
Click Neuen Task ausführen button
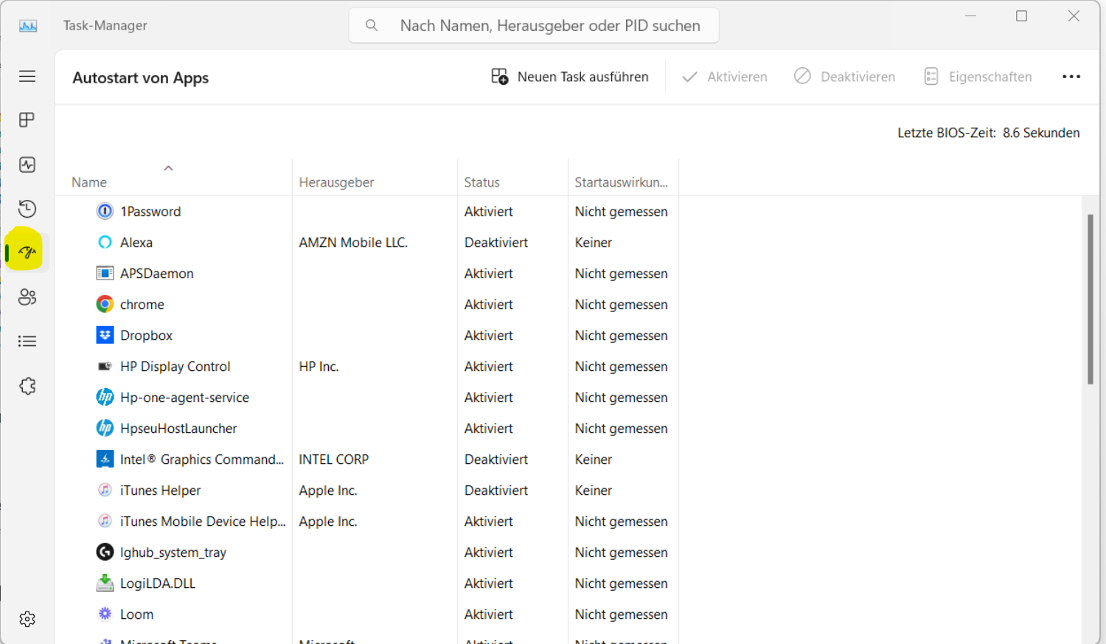click(570, 77)
